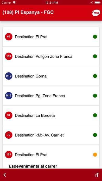Image resolution: width=102 pixels, height=181 pixels.
Task: Tap orange status dot for line 165
Action: pos(95,154)
